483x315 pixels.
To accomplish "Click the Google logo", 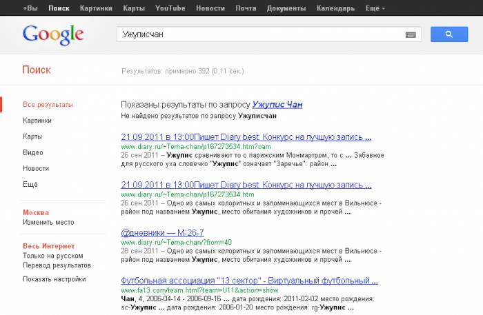I will click(x=53, y=35).
